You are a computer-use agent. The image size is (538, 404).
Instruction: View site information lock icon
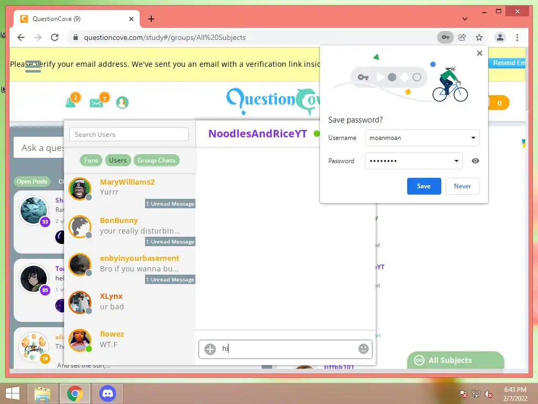click(76, 37)
